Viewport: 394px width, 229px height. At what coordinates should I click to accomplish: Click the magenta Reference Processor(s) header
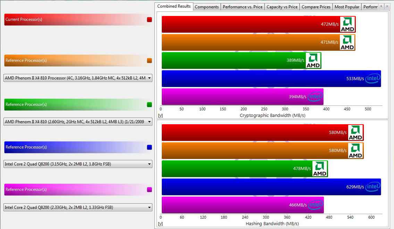tap(78, 189)
